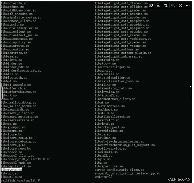Click libstagefright_xmlparser.so entry
Viewport: 194px width, 183px height.
pos(119,56)
